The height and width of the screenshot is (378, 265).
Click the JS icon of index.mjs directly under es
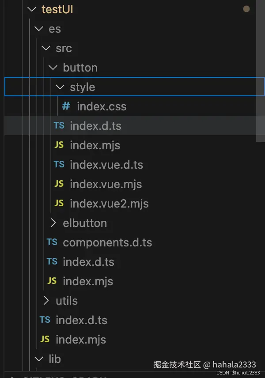point(45,340)
